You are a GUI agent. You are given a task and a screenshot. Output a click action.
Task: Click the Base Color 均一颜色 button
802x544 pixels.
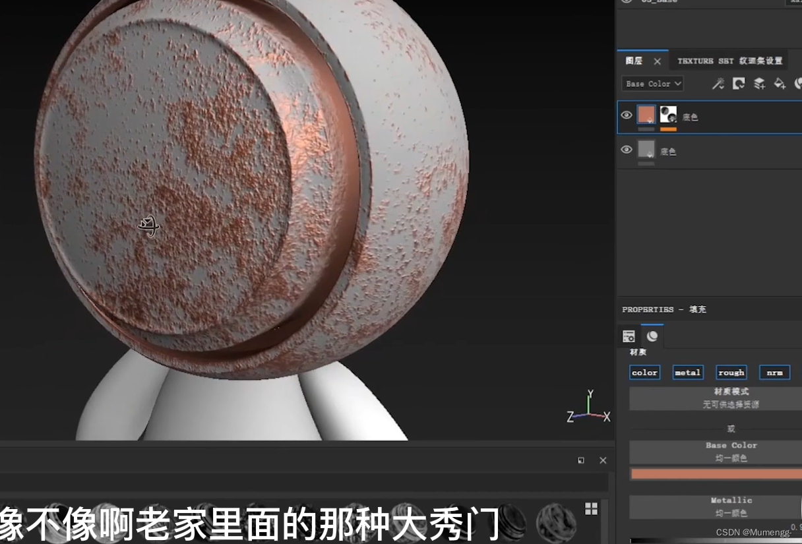(716, 452)
